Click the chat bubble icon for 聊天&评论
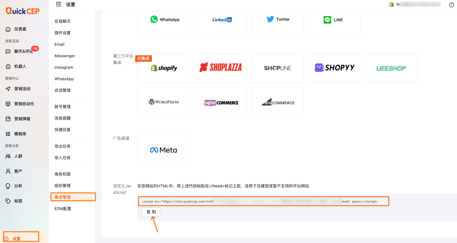Image resolution: width=457 pixels, height=243 pixels. coord(8,51)
